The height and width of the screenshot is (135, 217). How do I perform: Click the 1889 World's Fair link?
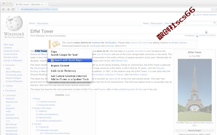tap(119, 61)
